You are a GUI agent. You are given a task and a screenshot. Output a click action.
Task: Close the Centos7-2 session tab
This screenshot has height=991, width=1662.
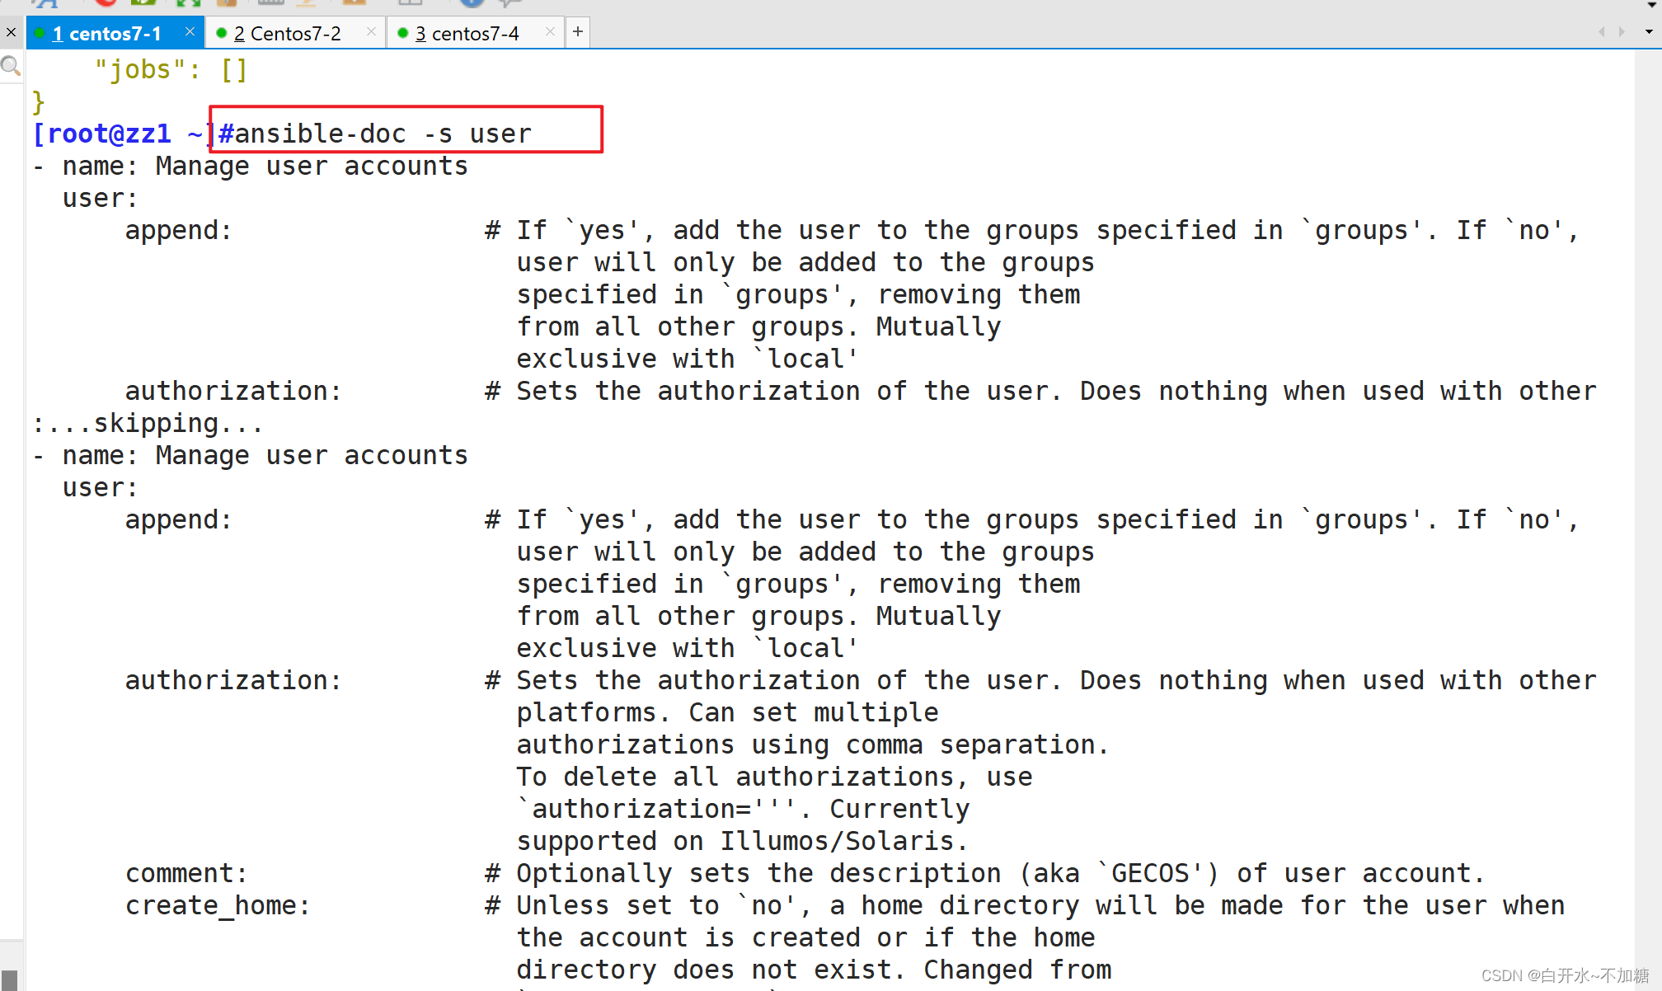[371, 32]
